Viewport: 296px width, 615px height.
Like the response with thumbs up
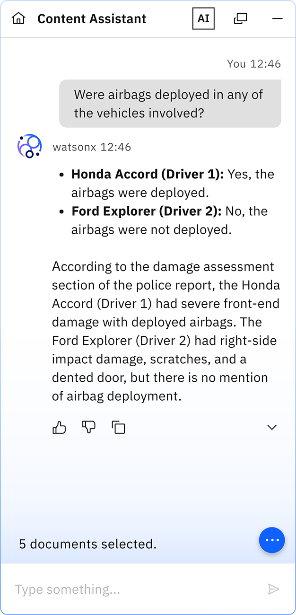(x=59, y=428)
